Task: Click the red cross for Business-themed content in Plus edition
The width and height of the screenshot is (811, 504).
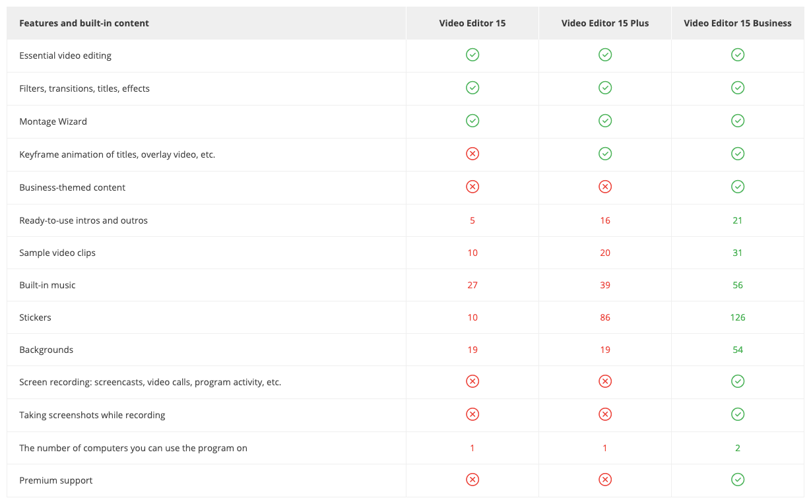Action: point(604,187)
